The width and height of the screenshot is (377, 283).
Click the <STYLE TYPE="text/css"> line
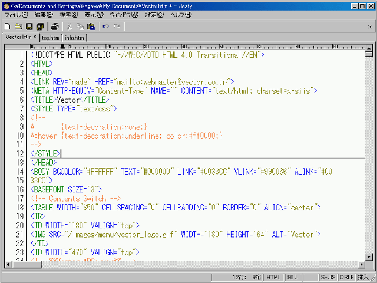(74, 108)
